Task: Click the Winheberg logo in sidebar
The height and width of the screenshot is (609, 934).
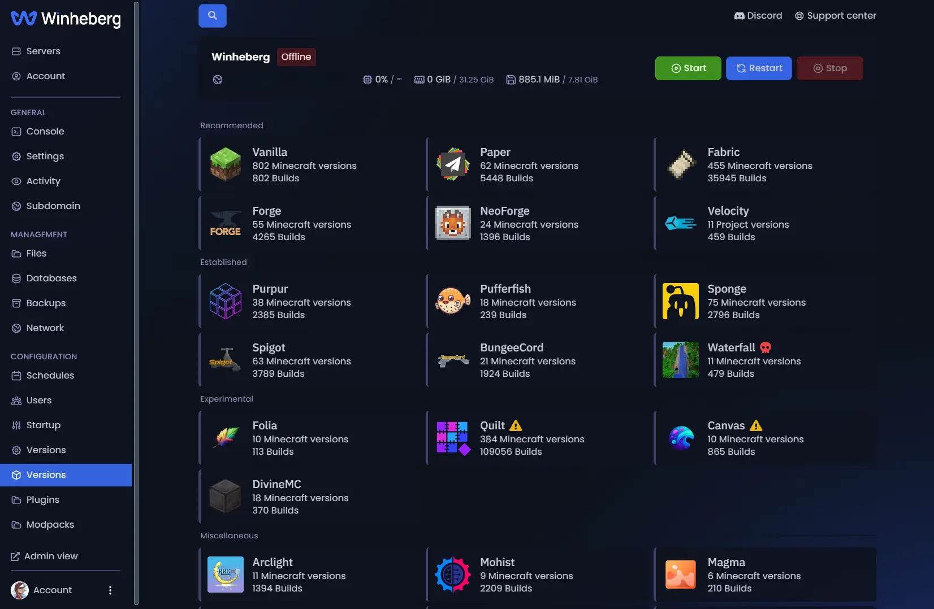Action: pyautogui.click(x=66, y=19)
